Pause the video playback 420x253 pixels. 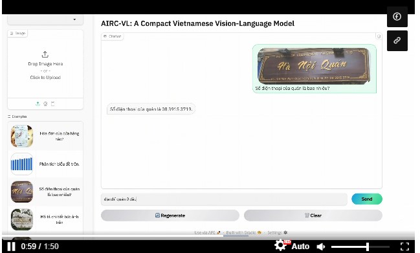coord(11,247)
